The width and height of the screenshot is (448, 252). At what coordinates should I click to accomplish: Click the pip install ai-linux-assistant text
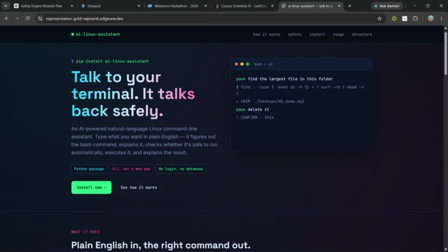pyautogui.click(x=112, y=61)
